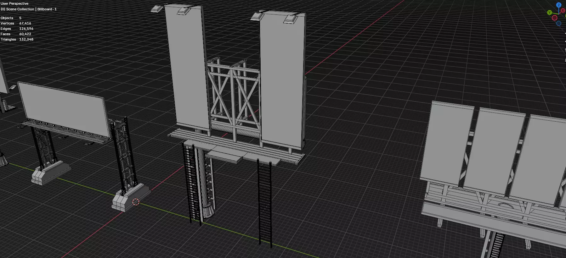566x258 pixels.
Task: Click the 'User Perspective' viewport label
Action: point(14,3)
